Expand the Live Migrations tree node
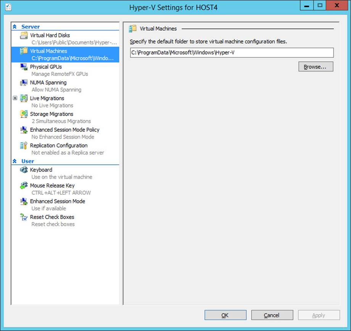Image resolution: width=351 pixels, height=331 pixels. point(15,98)
